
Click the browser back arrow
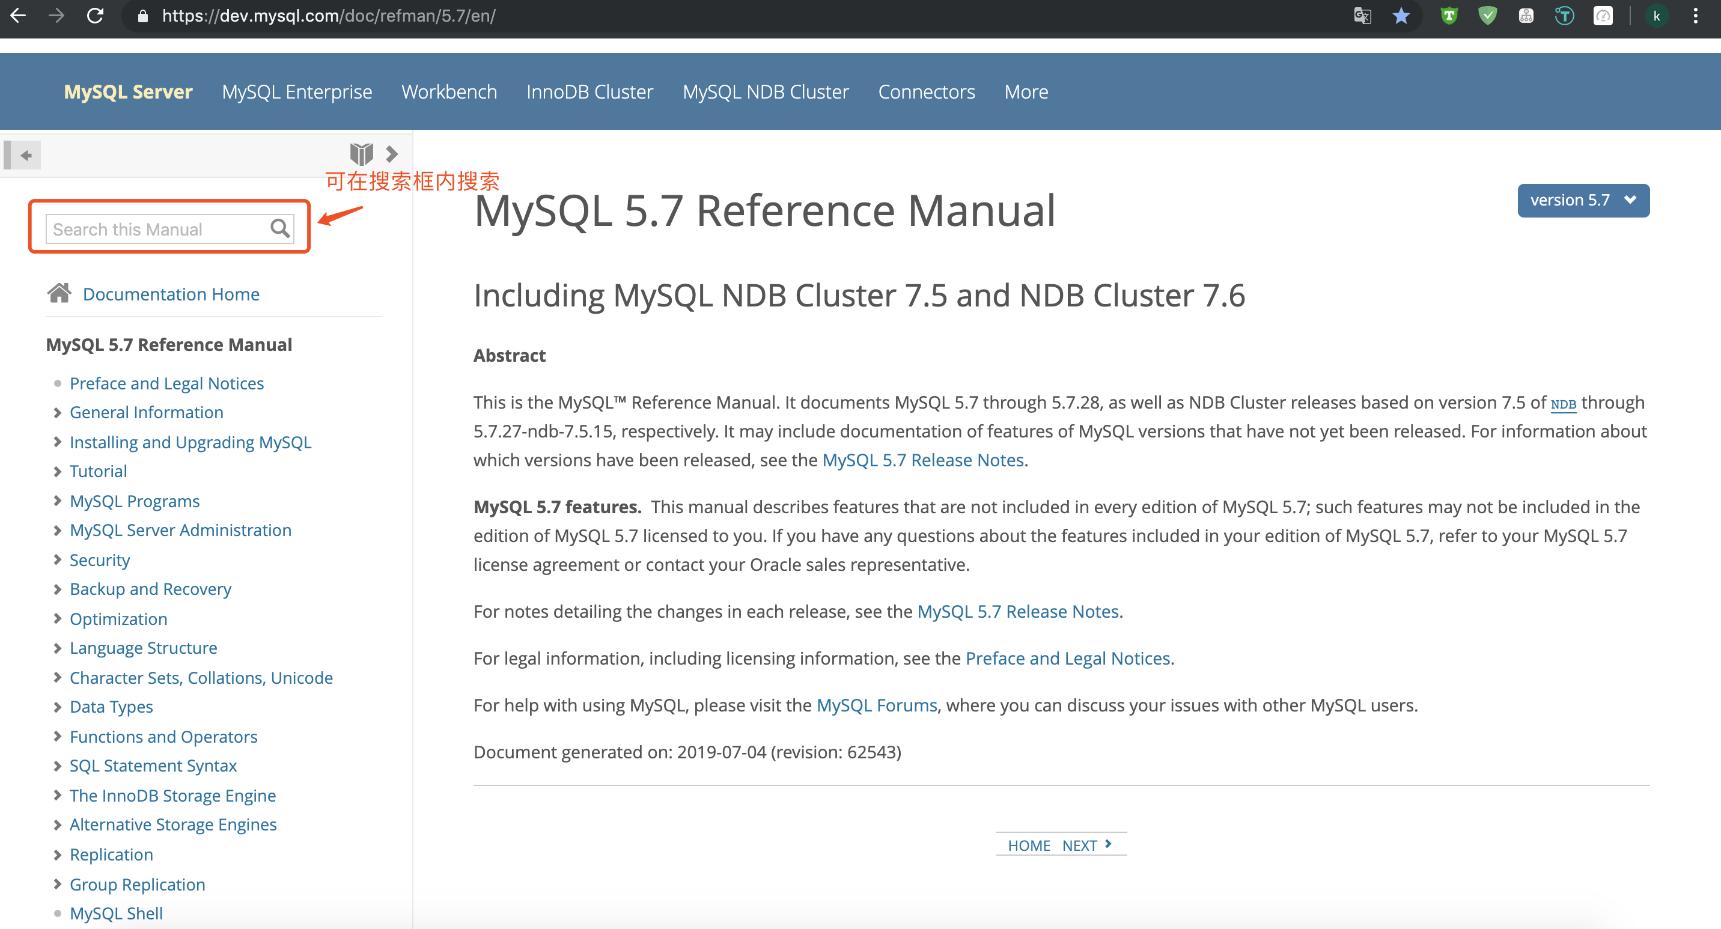(18, 16)
